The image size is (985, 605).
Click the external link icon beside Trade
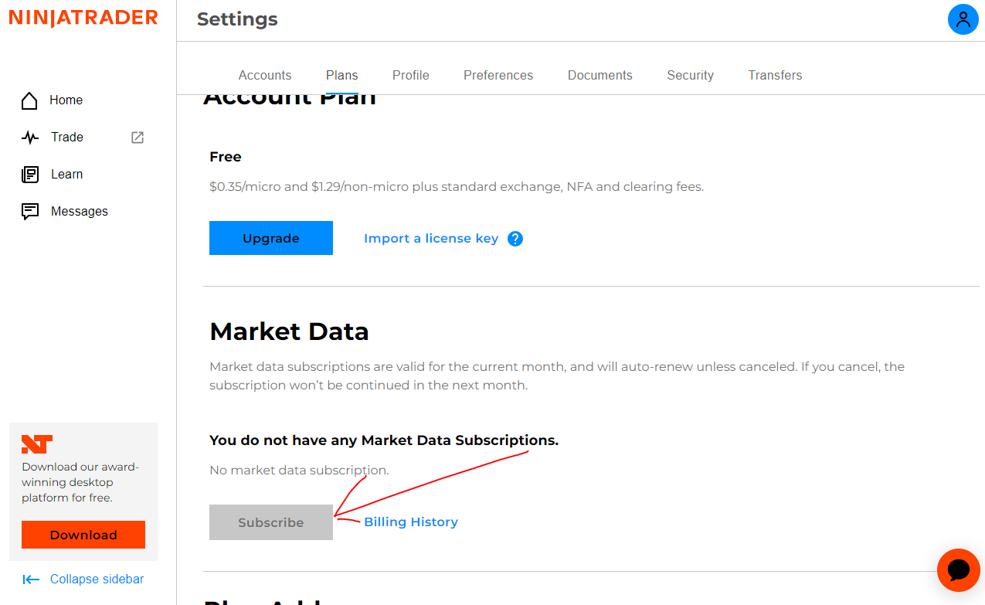click(x=138, y=138)
